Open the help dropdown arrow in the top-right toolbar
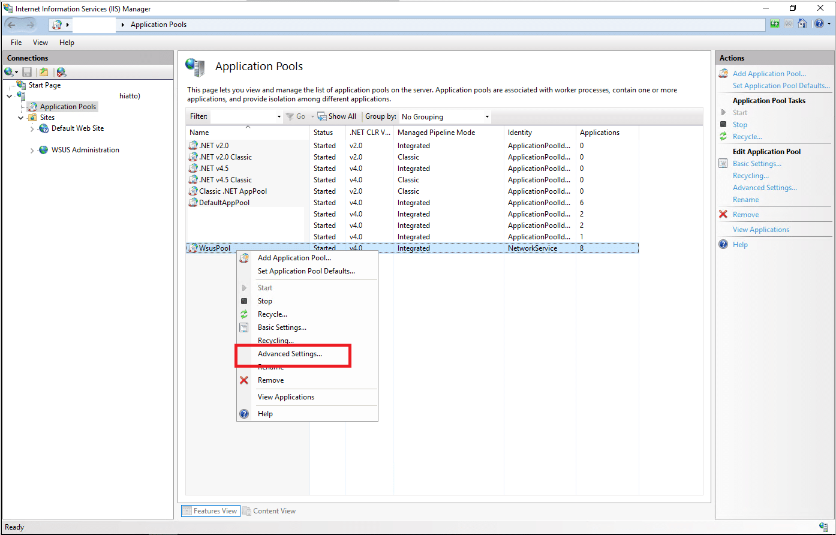The image size is (836, 535). (829, 24)
